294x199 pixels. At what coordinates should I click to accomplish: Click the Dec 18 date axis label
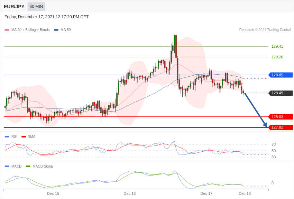(245, 193)
